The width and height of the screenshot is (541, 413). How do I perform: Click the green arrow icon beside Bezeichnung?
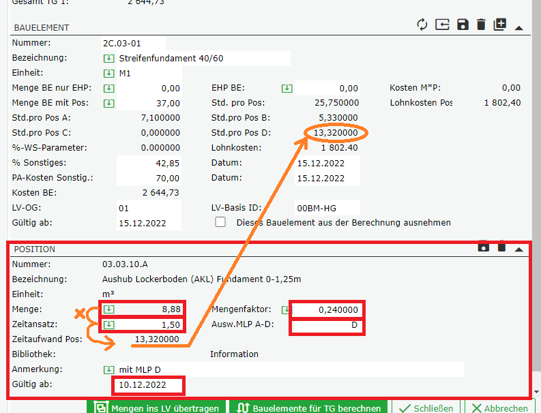coord(108,59)
